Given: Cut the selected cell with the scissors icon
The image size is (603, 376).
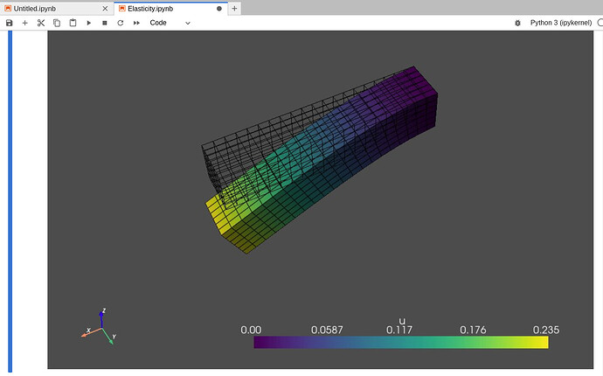Looking at the screenshot, I should coord(41,23).
